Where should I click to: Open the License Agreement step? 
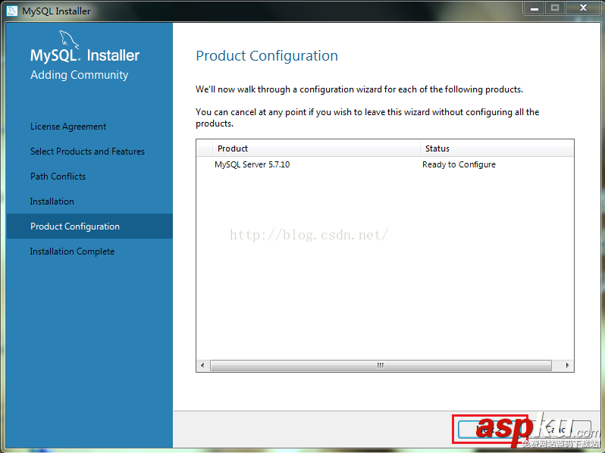[68, 127]
